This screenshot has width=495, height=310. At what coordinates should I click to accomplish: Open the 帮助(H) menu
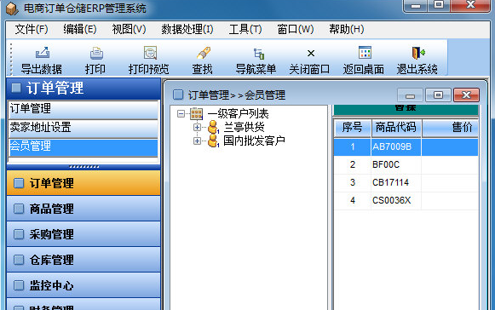(347, 29)
